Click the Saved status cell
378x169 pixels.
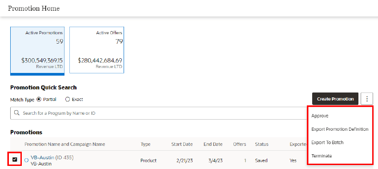coord(261,161)
